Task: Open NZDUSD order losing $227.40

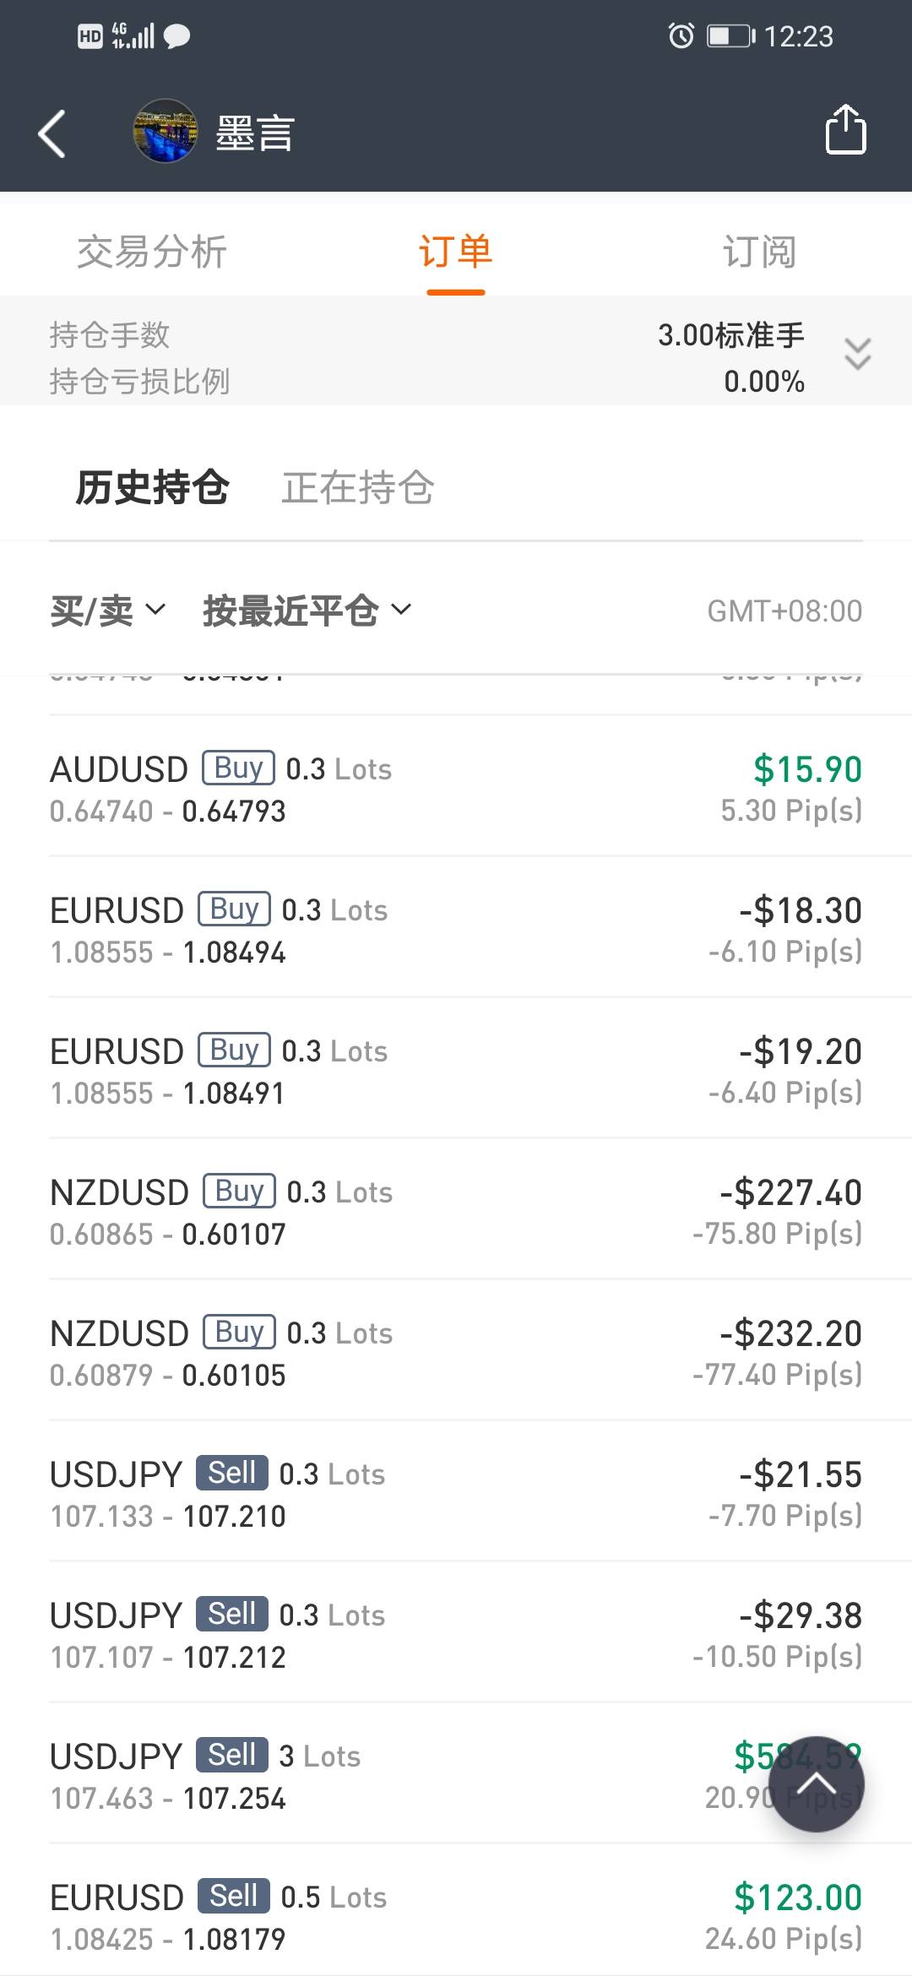Action: (x=456, y=1212)
